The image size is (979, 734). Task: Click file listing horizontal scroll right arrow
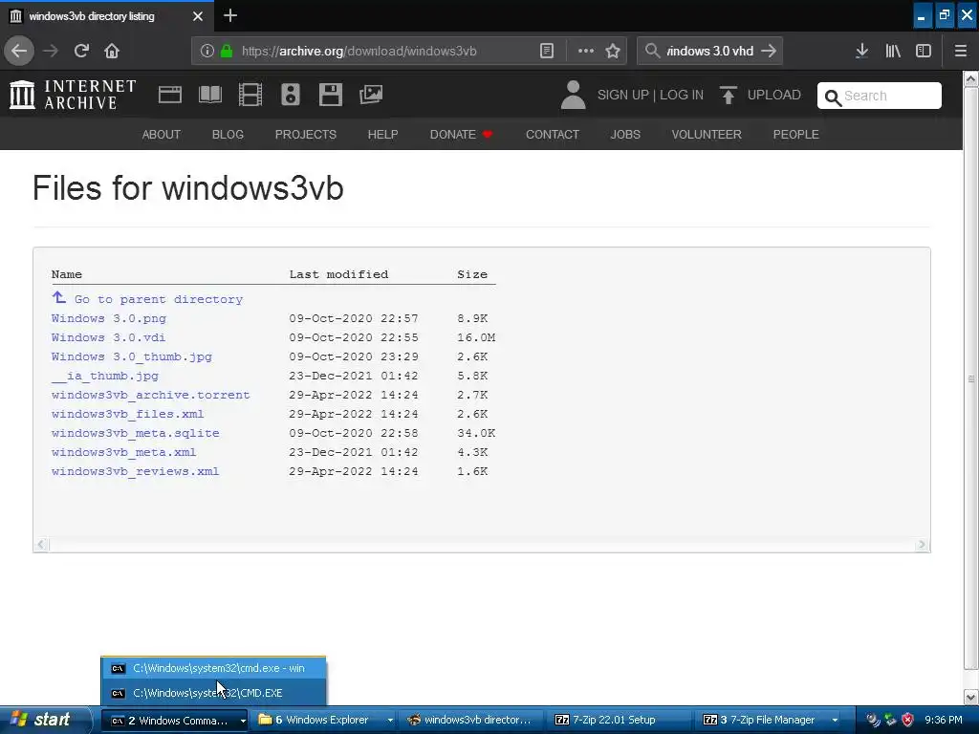(x=922, y=545)
